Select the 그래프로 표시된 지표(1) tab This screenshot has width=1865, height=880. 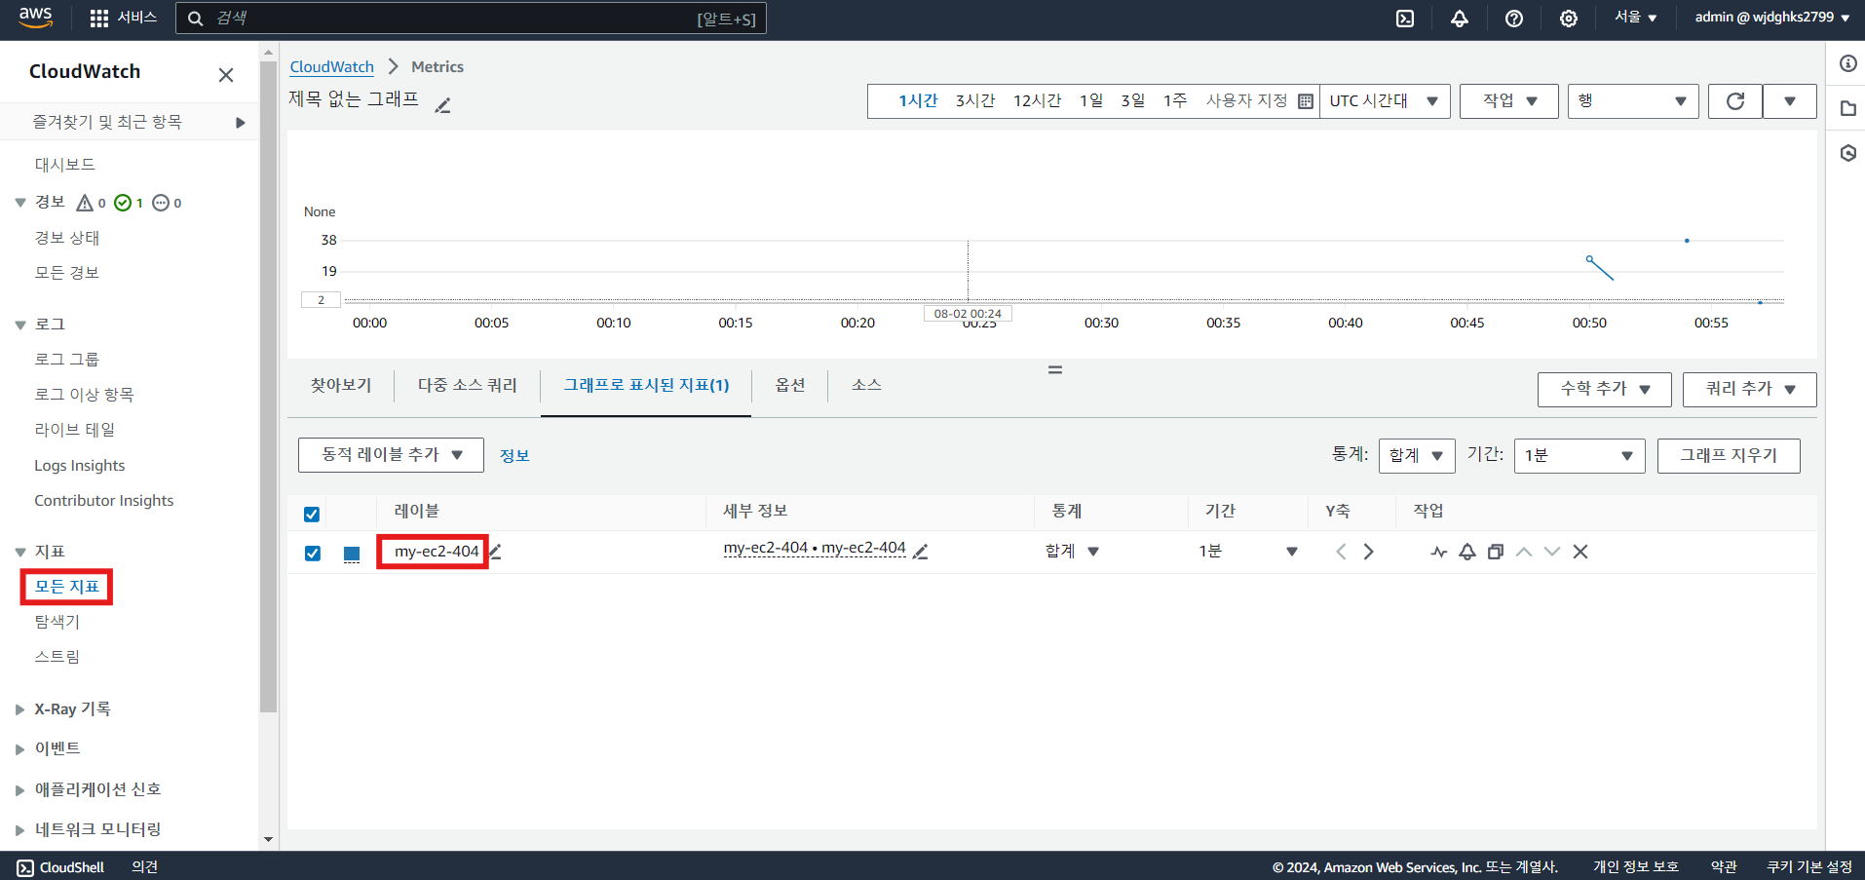coord(646,386)
